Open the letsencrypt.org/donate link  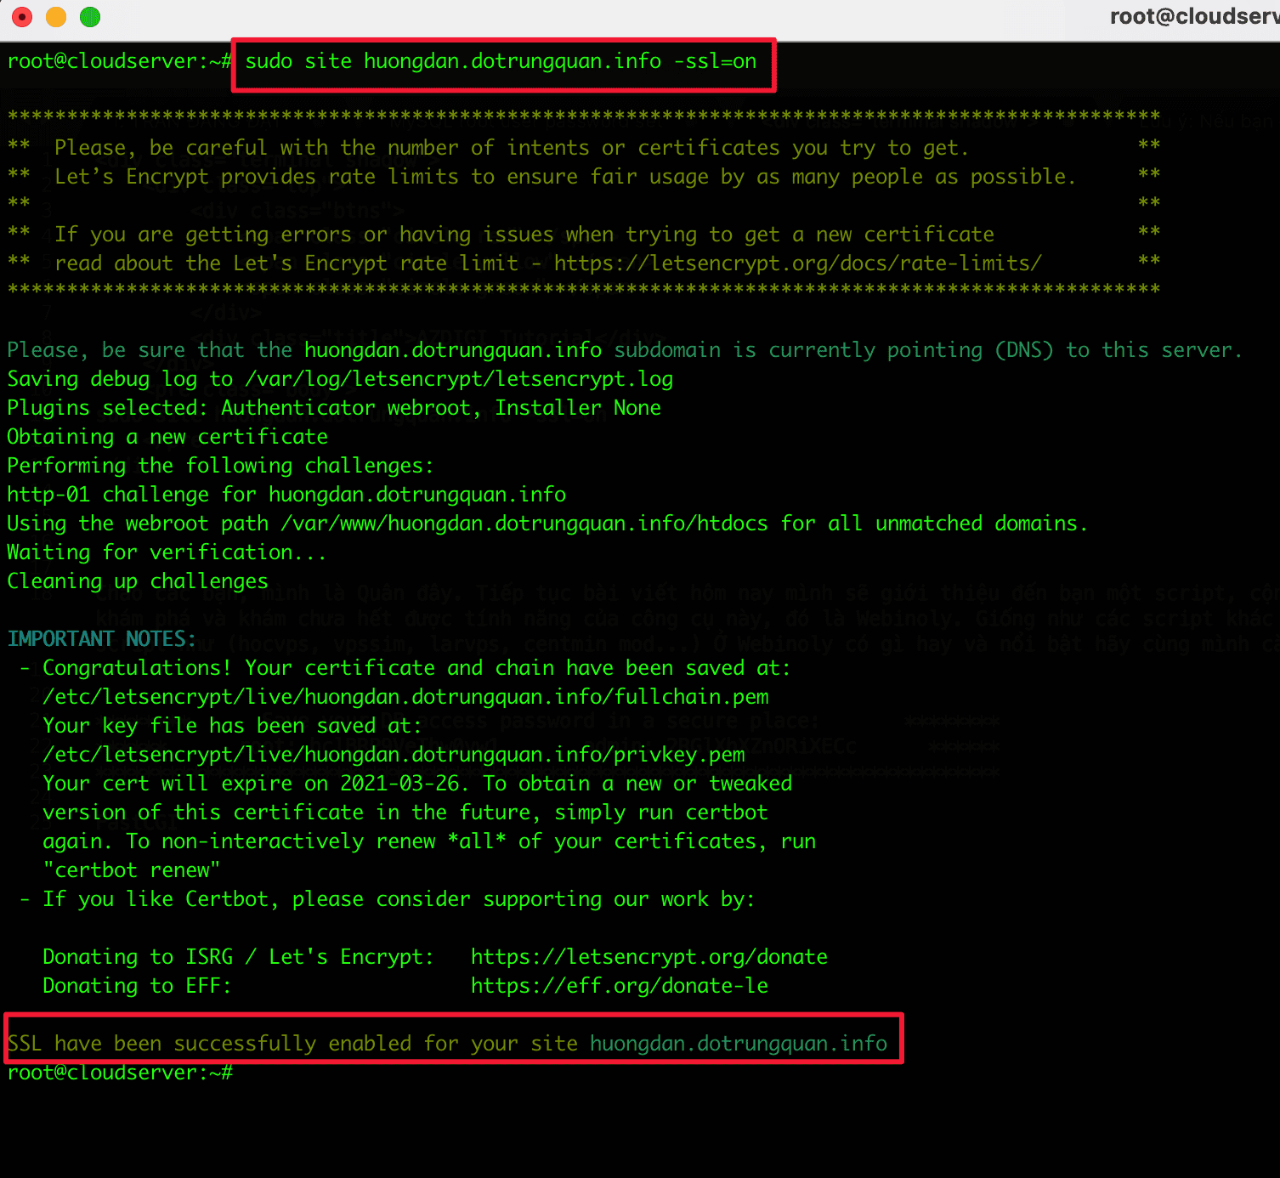(648, 957)
